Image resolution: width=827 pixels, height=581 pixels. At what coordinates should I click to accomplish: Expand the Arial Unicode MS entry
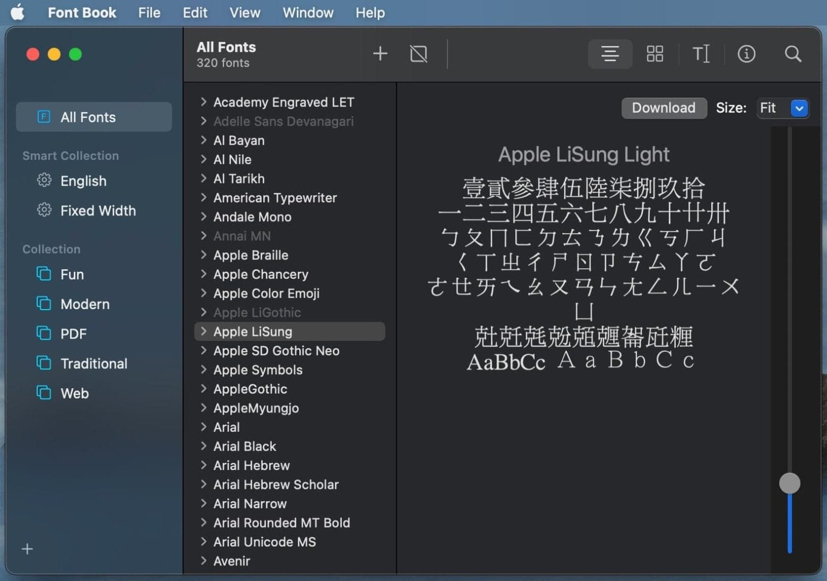tap(204, 542)
